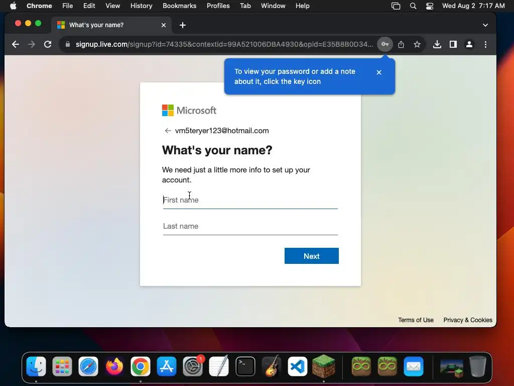Click the Microsoft logo
The image size is (514, 386).
pos(189,110)
